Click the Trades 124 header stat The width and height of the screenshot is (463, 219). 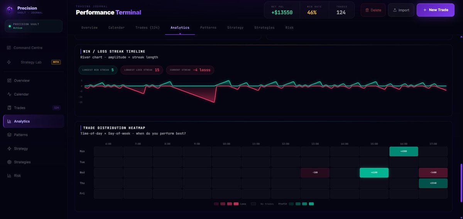(x=341, y=10)
